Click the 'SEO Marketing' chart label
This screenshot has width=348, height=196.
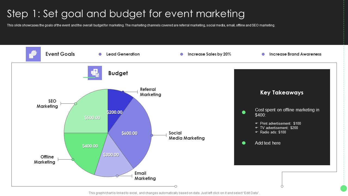point(47,104)
